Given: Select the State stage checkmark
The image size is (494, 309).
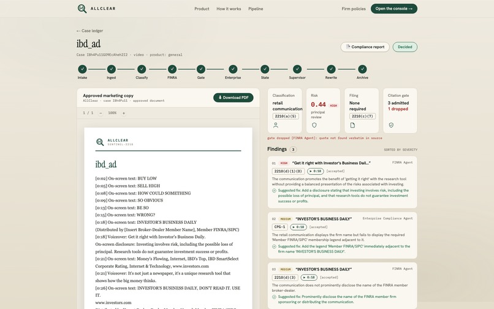Looking at the screenshot, I should point(265,69).
